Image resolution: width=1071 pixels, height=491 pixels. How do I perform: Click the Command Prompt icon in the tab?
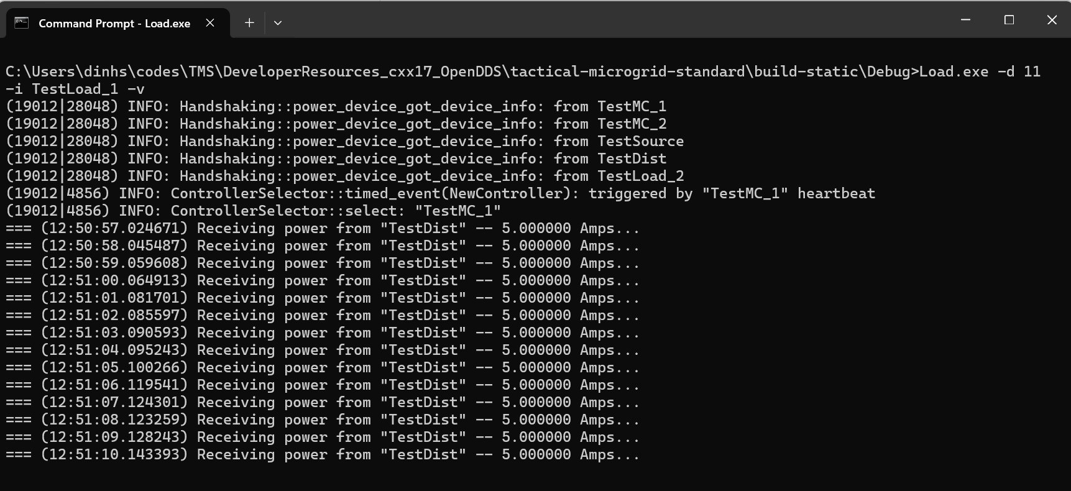coord(22,23)
